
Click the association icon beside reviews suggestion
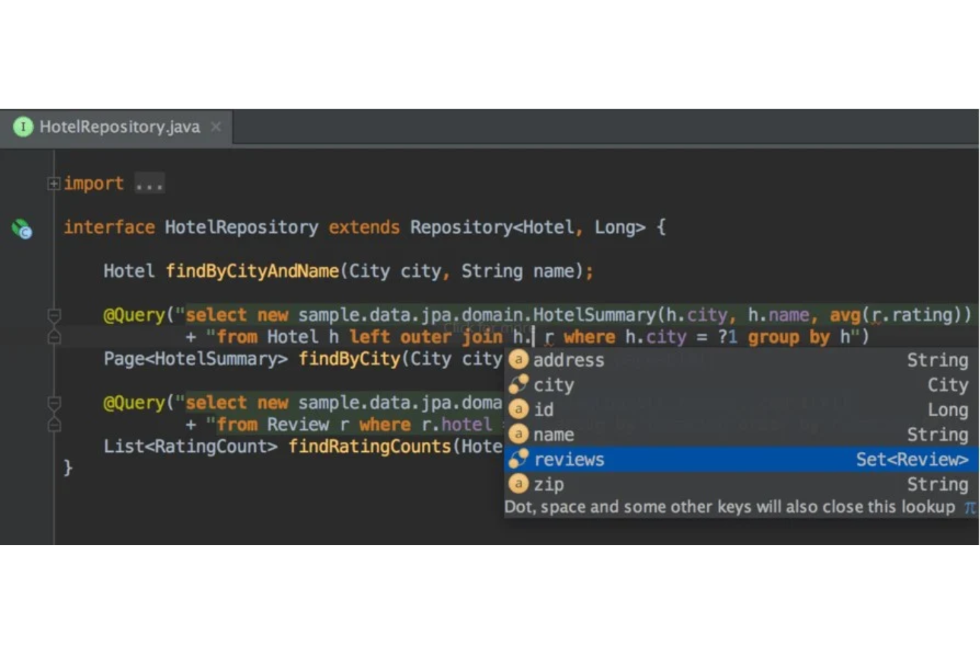[x=518, y=459]
